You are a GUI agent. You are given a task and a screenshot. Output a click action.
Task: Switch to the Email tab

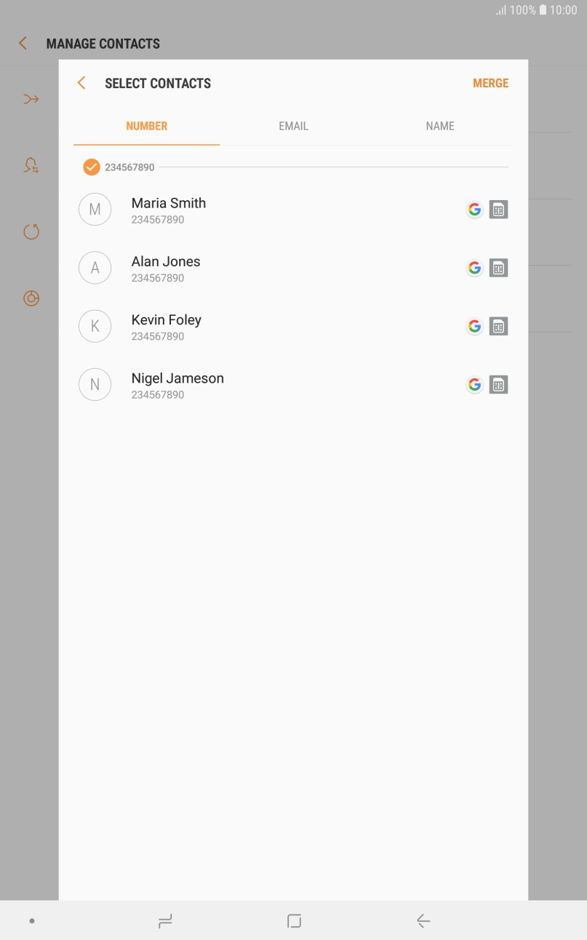293,126
